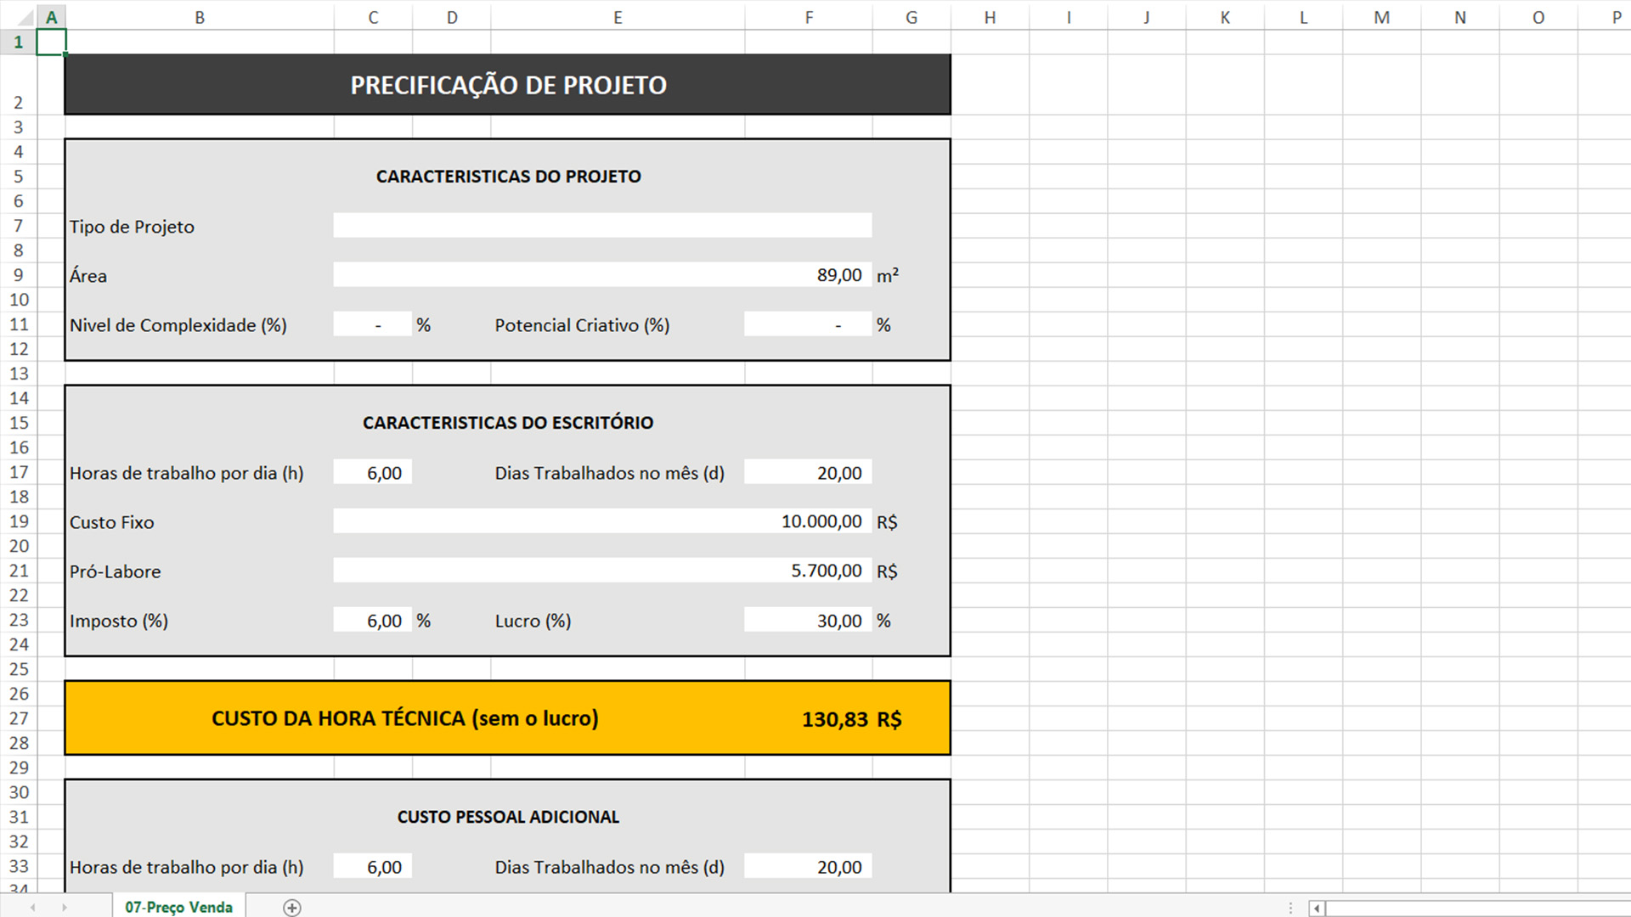The height and width of the screenshot is (917, 1631).
Task: Select column E header
Action: [x=618, y=17]
